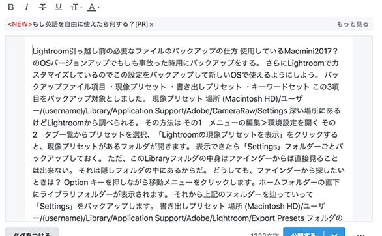The image size is (382, 236).
Task: Open the text size (тT) dropdown
Action: [76, 7]
